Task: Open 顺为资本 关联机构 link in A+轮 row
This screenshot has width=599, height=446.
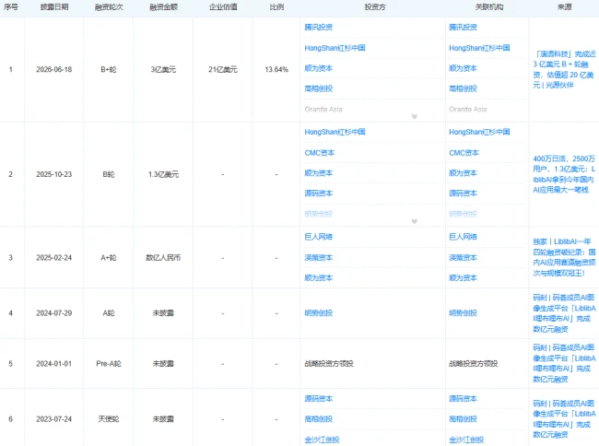Action: click(463, 278)
